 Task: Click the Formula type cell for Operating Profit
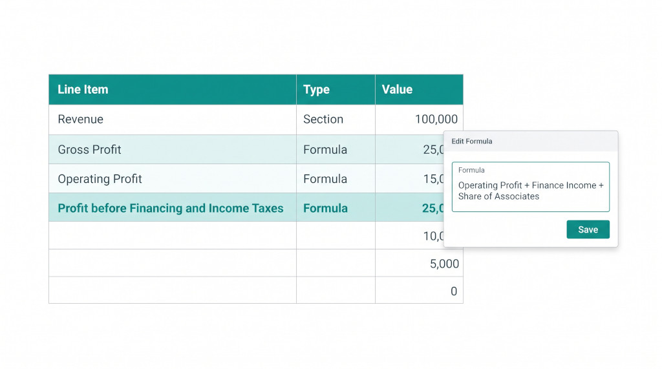pyautogui.click(x=336, y=178)
